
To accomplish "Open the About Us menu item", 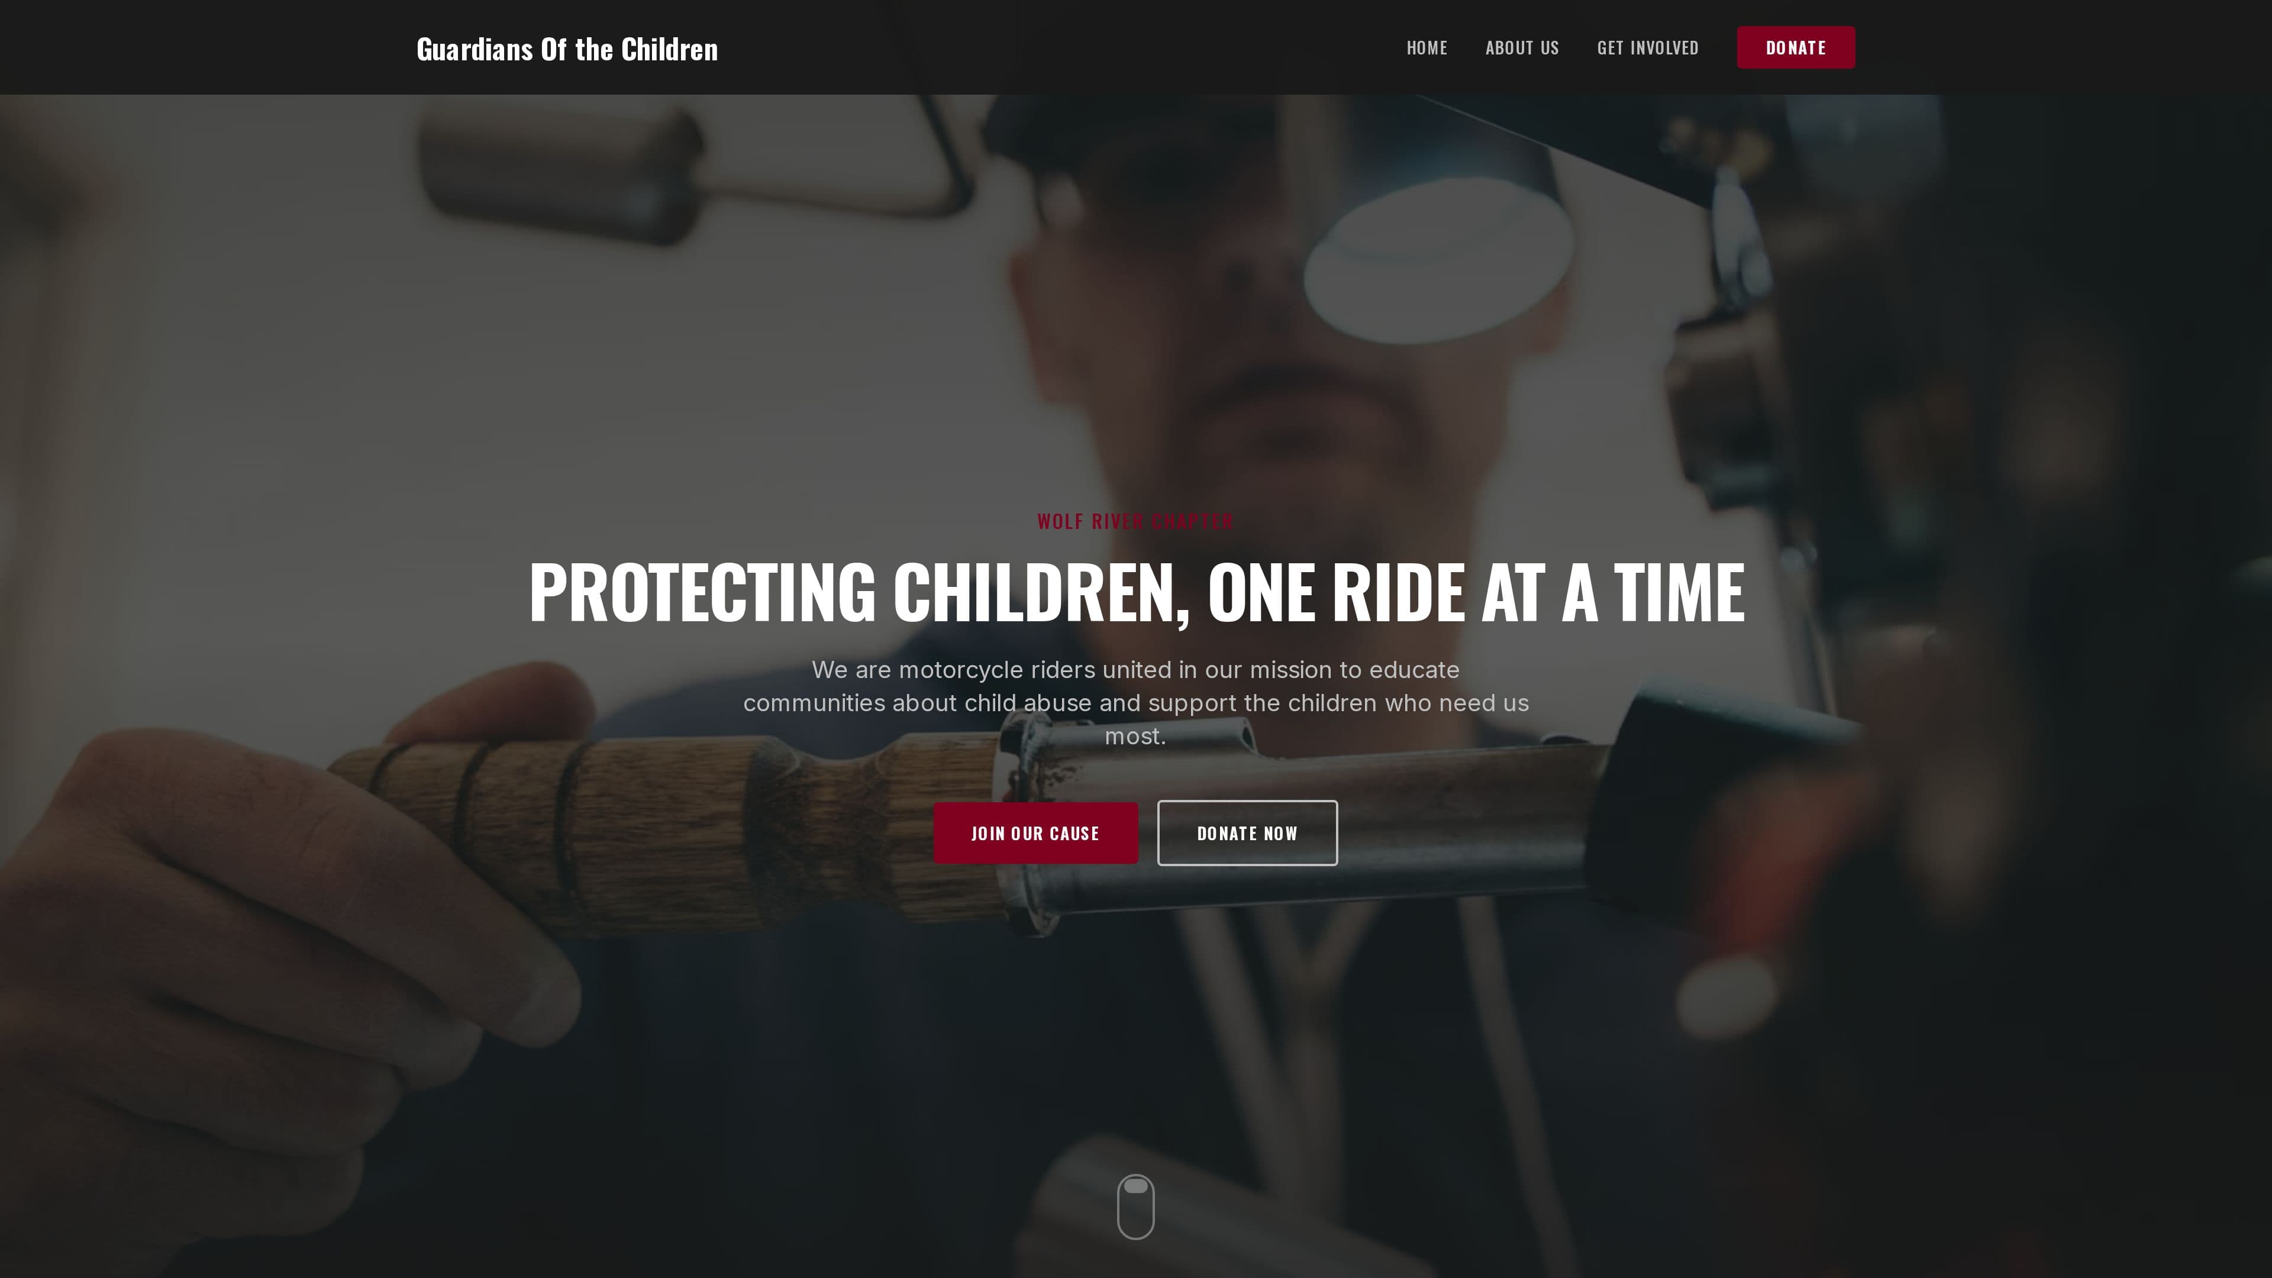I will click(x=1522, y=47).
